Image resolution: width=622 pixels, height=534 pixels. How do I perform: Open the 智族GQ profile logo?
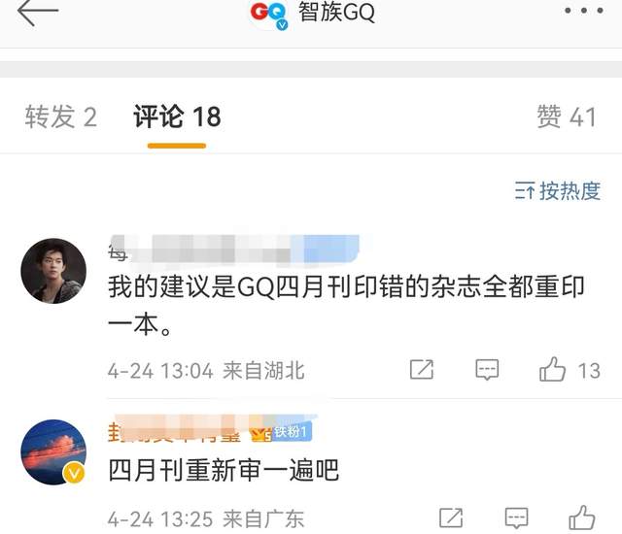tap(268, 14)
